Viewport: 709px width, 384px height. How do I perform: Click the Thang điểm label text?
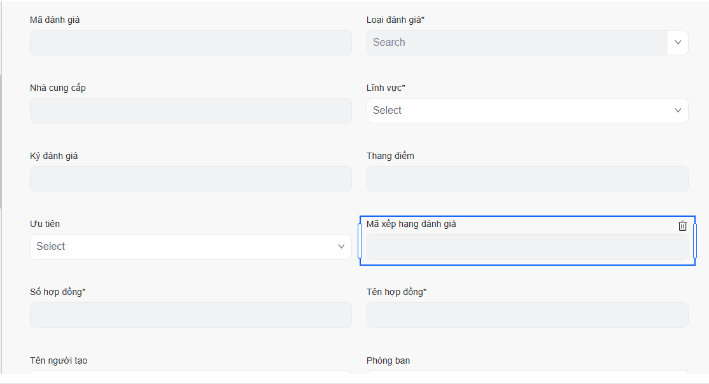coord(390,156)
